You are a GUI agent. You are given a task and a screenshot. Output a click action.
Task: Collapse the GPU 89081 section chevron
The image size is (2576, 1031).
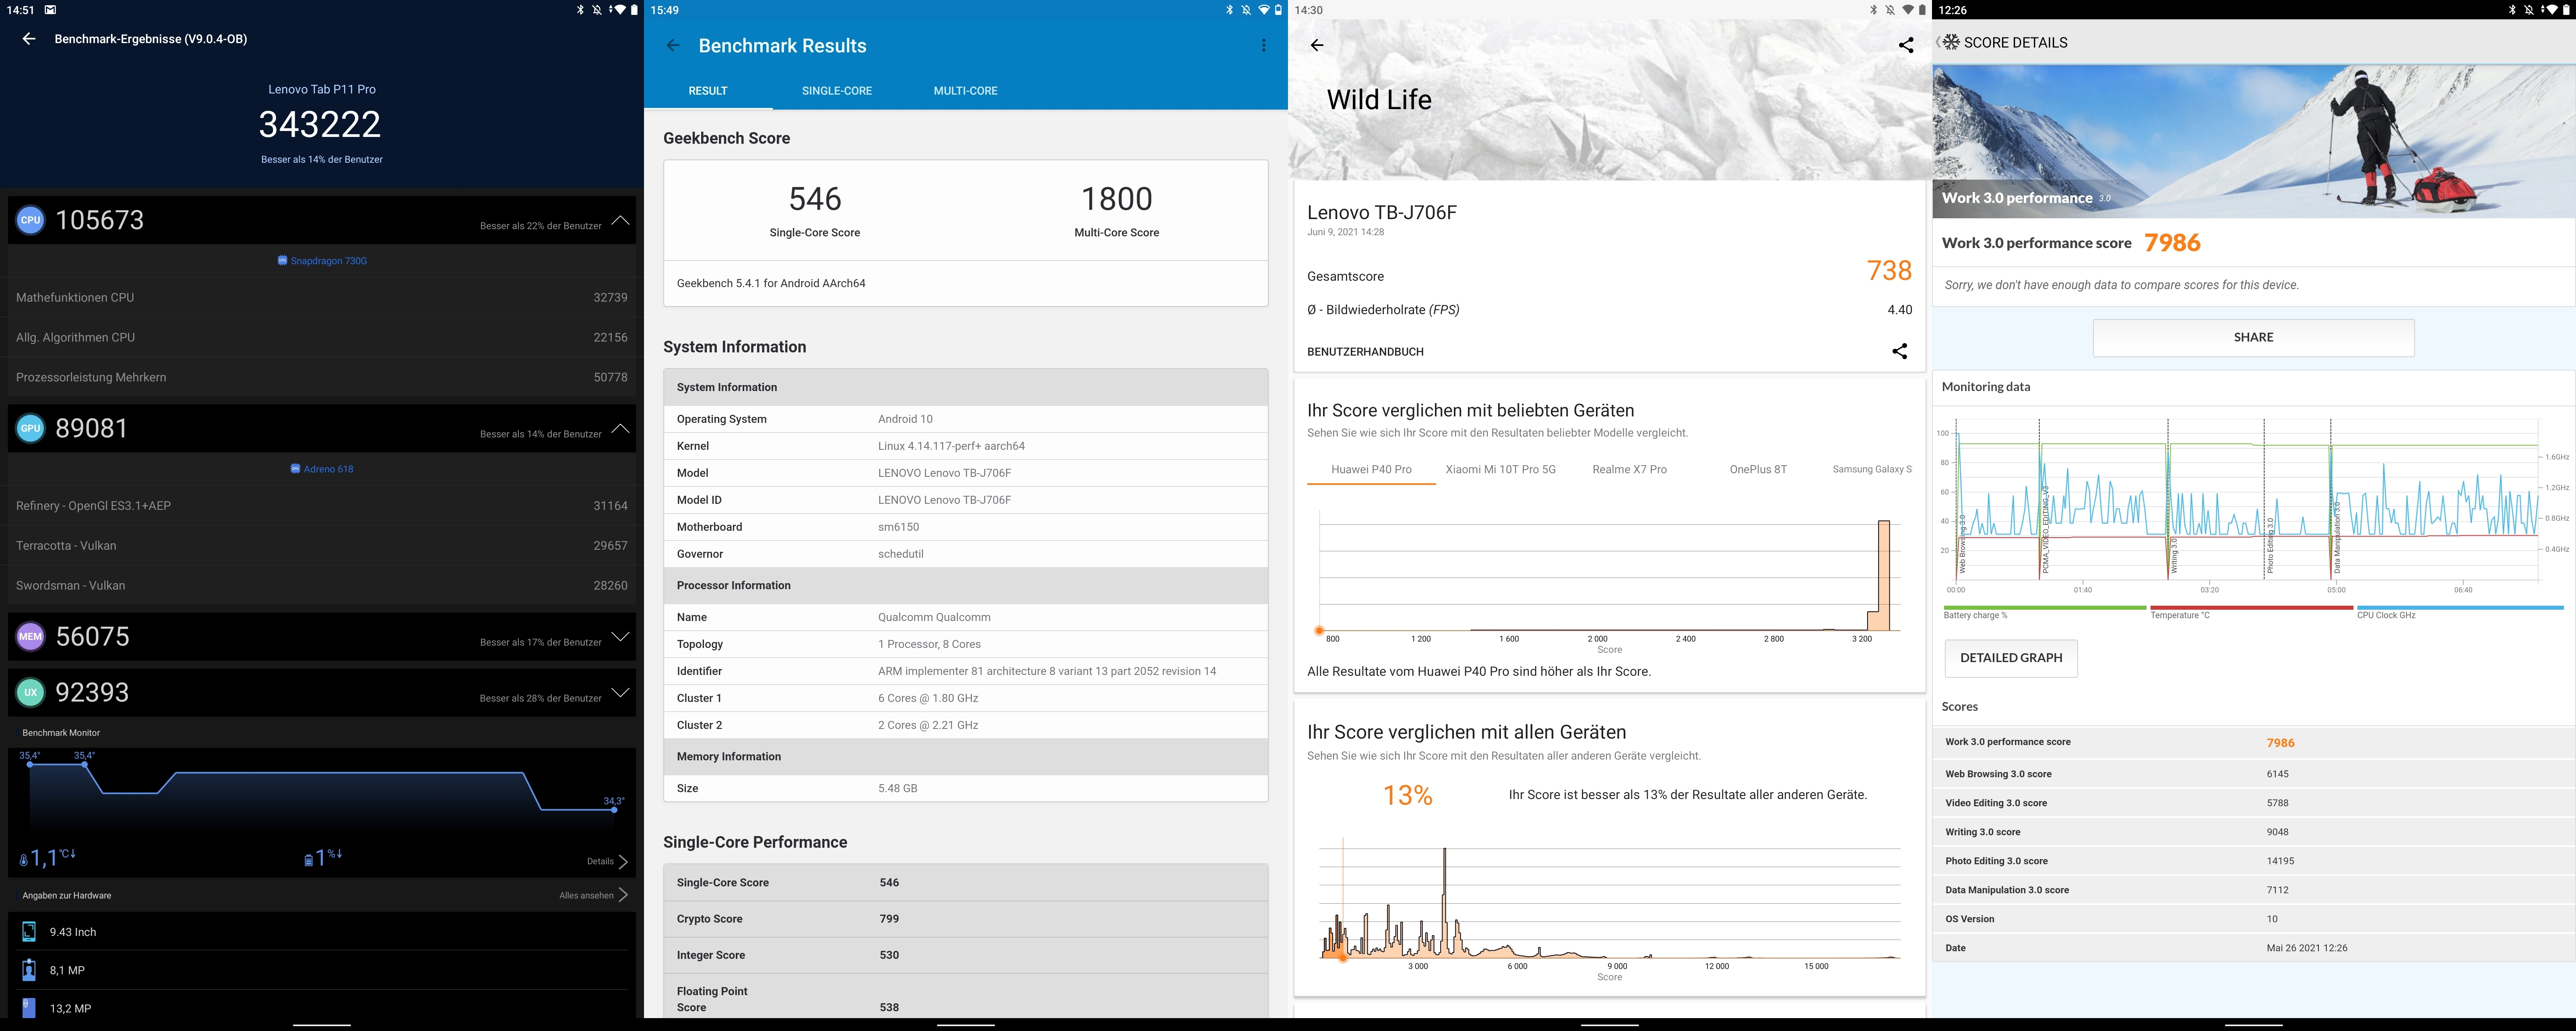(x=620, y=429)
